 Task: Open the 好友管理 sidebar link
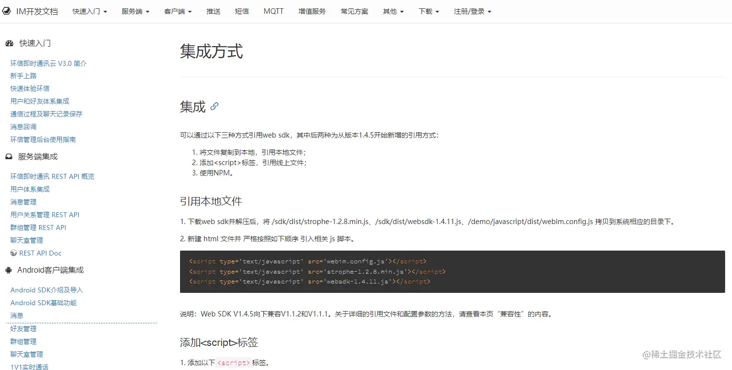tap(24, 329)
